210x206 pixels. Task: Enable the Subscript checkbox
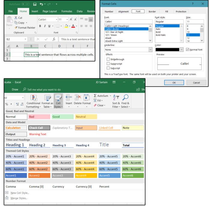108,68
